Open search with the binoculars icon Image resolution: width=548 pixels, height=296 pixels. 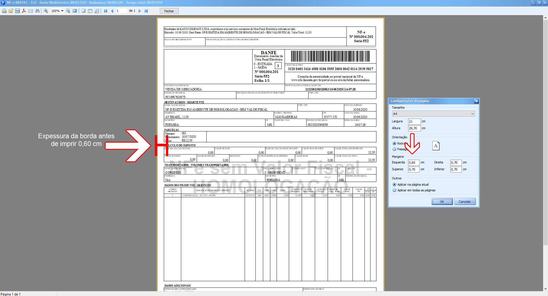(x=37, y=11)
